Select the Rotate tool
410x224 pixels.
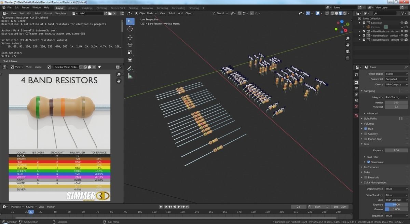click(130, 45)
